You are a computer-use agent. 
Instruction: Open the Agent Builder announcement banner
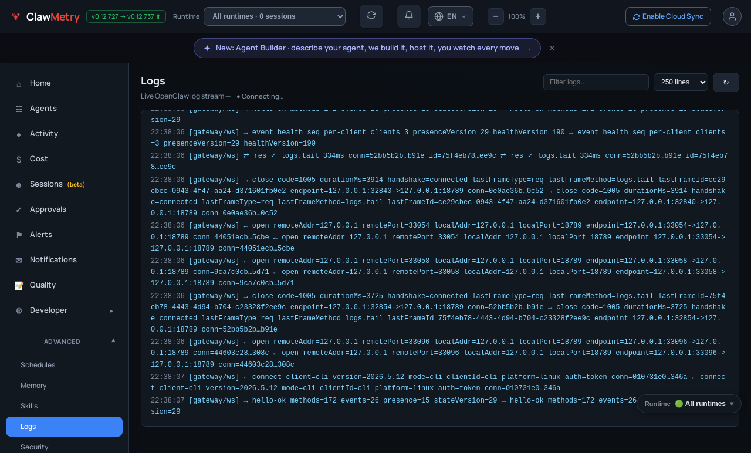click(x=367, y=48)
